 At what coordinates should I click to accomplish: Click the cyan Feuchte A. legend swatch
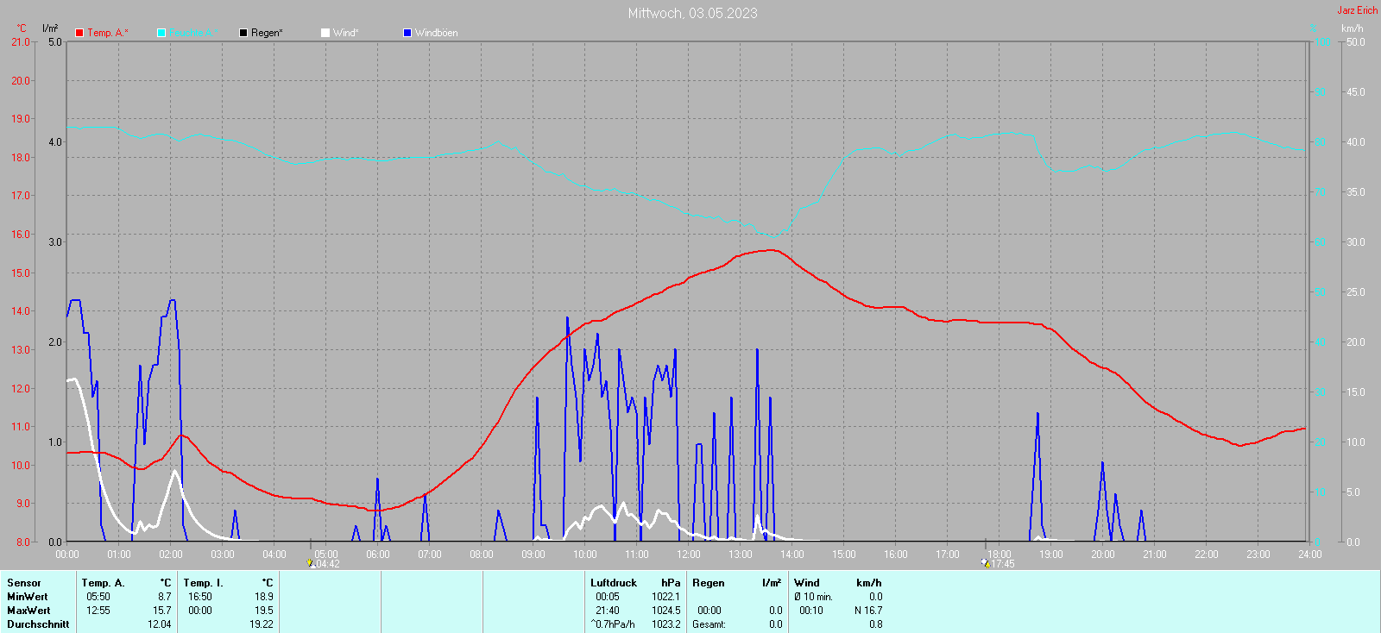[161, 33]
